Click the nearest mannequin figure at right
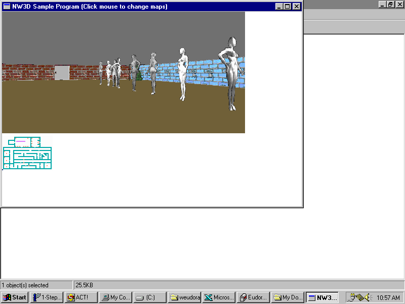The height and width of the screenshot is (304, 405). [x=232, y=73]
